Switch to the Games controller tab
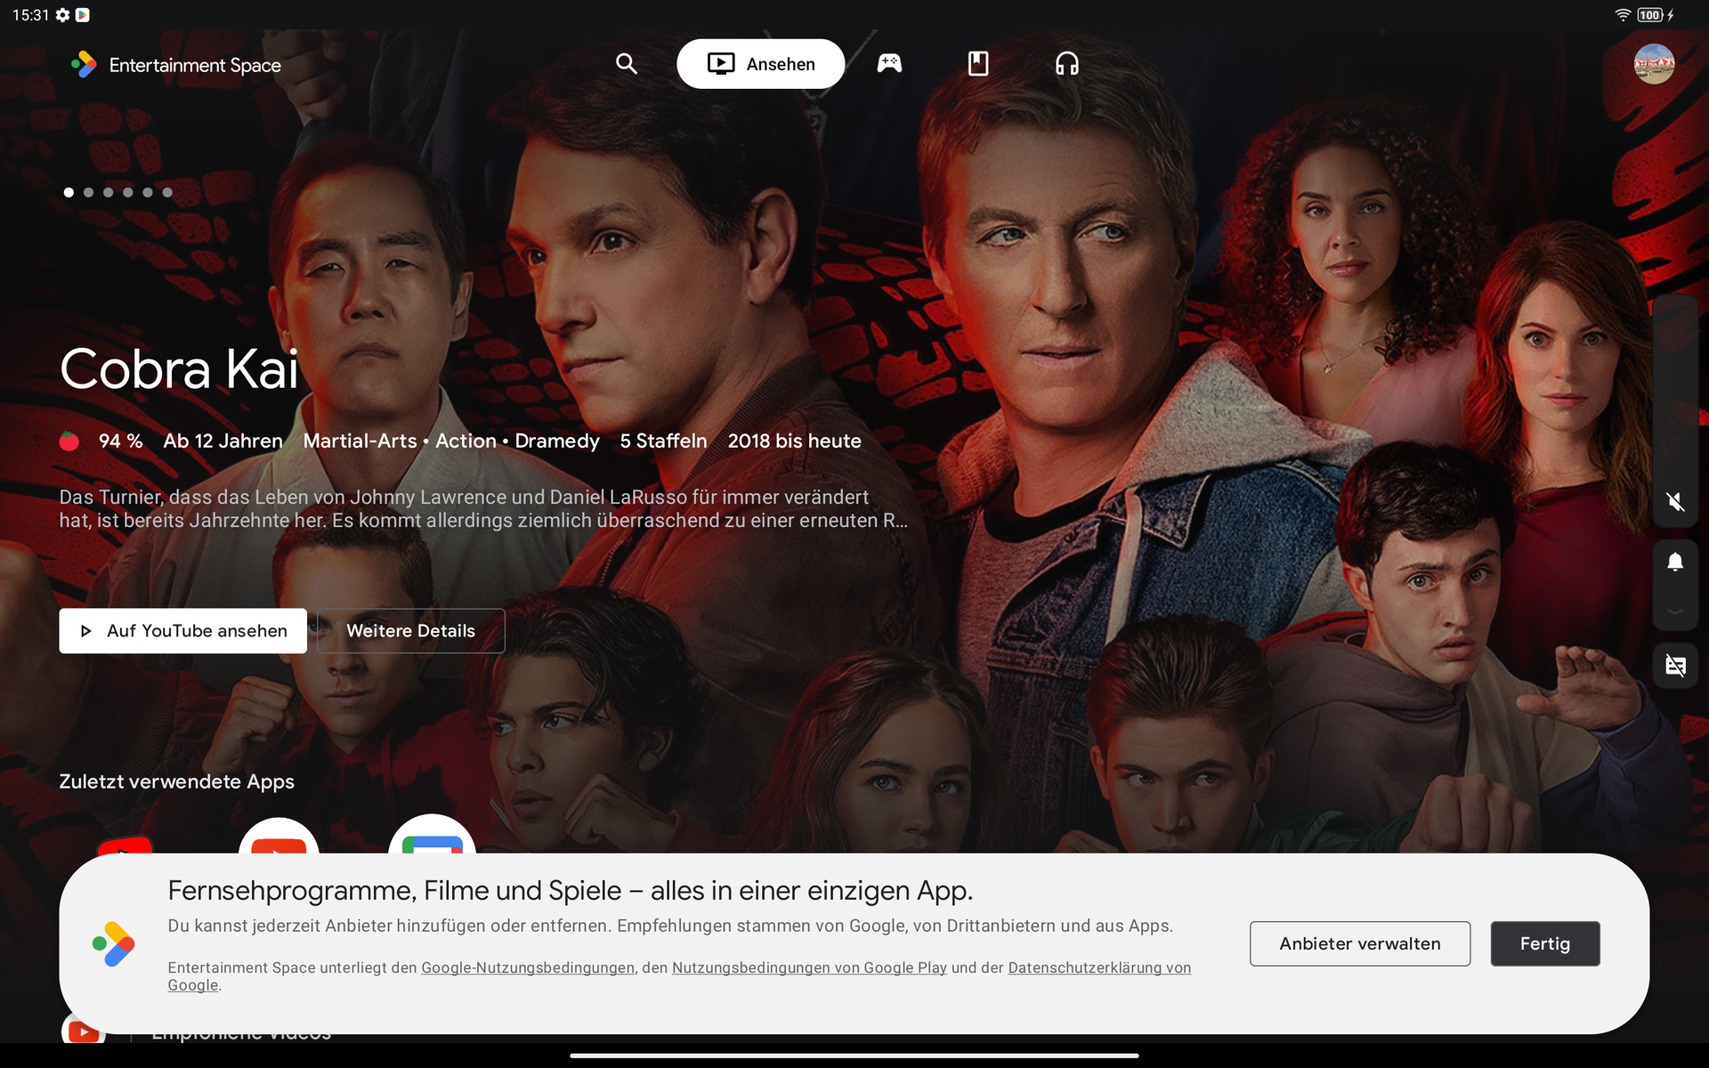This screenshot has width=1709, height=1068. point(889,64)
